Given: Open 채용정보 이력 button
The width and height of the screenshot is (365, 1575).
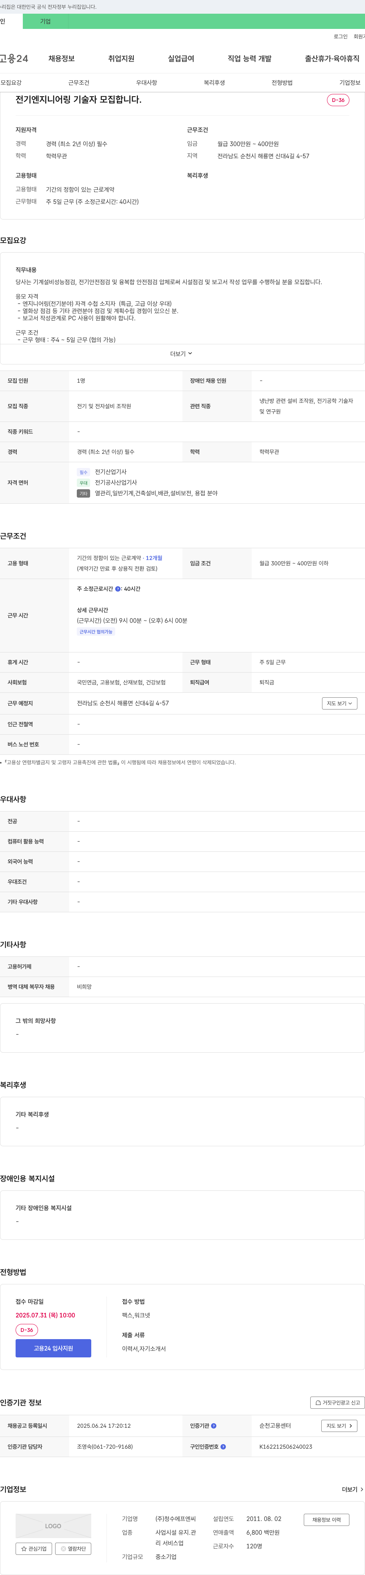Looking at the screenshot, I should pos(327,1520).
